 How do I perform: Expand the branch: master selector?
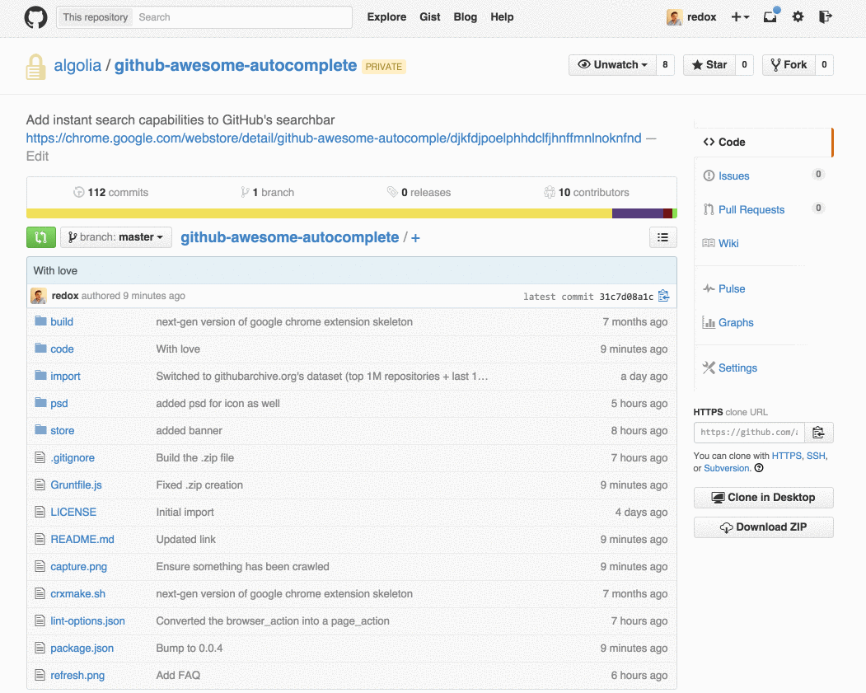click(116, 237)
